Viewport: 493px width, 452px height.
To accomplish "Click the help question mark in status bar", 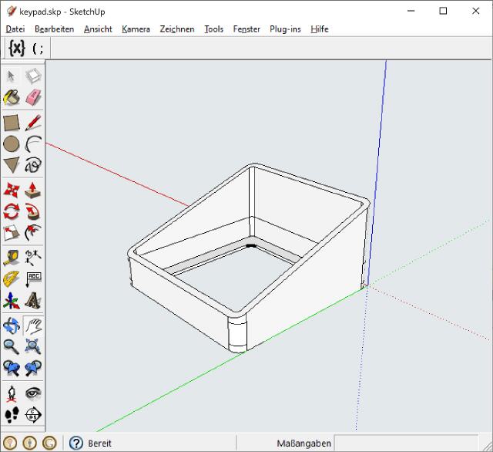I will 75,444.
